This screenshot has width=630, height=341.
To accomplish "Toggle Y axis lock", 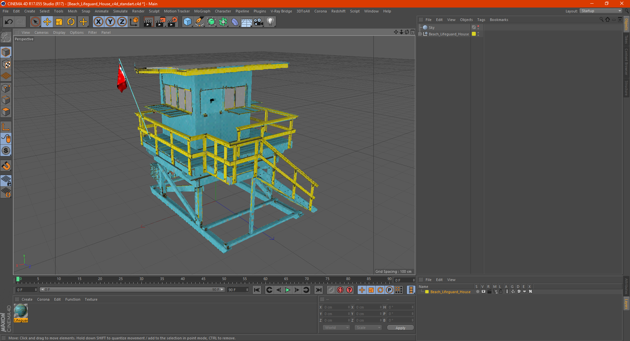I will pyautogui.click(x=110, y=22).
